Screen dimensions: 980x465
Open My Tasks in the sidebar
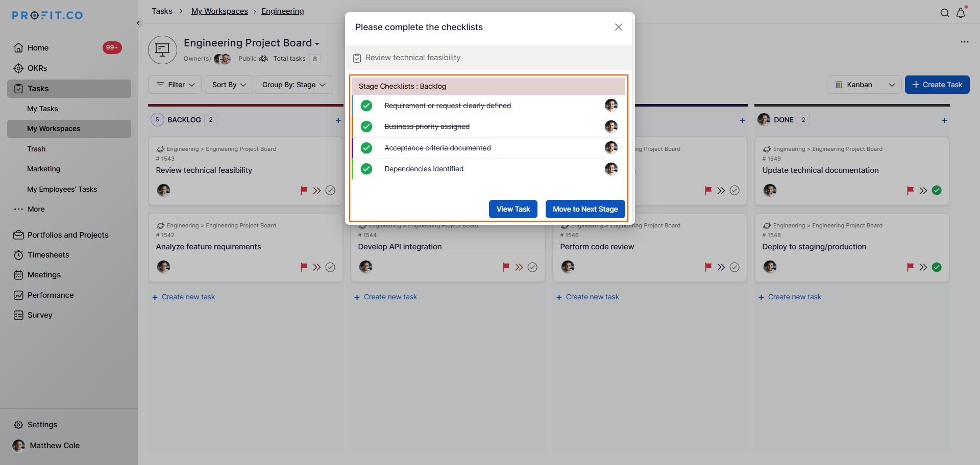[x=42, y=109]
